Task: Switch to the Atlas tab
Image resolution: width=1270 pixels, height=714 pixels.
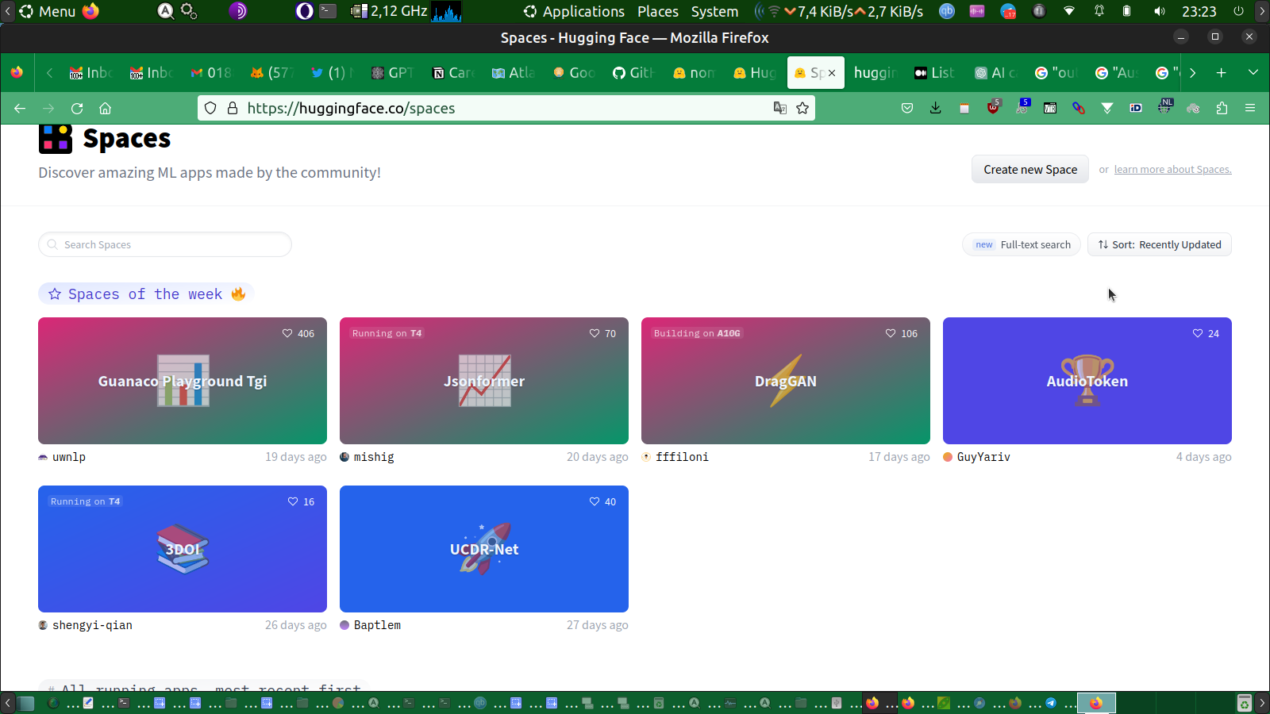Action: (513, 73)
